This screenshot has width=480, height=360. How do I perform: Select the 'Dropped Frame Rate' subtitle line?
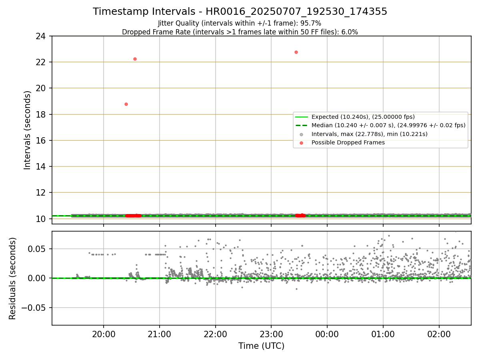(x=240, y=32)
